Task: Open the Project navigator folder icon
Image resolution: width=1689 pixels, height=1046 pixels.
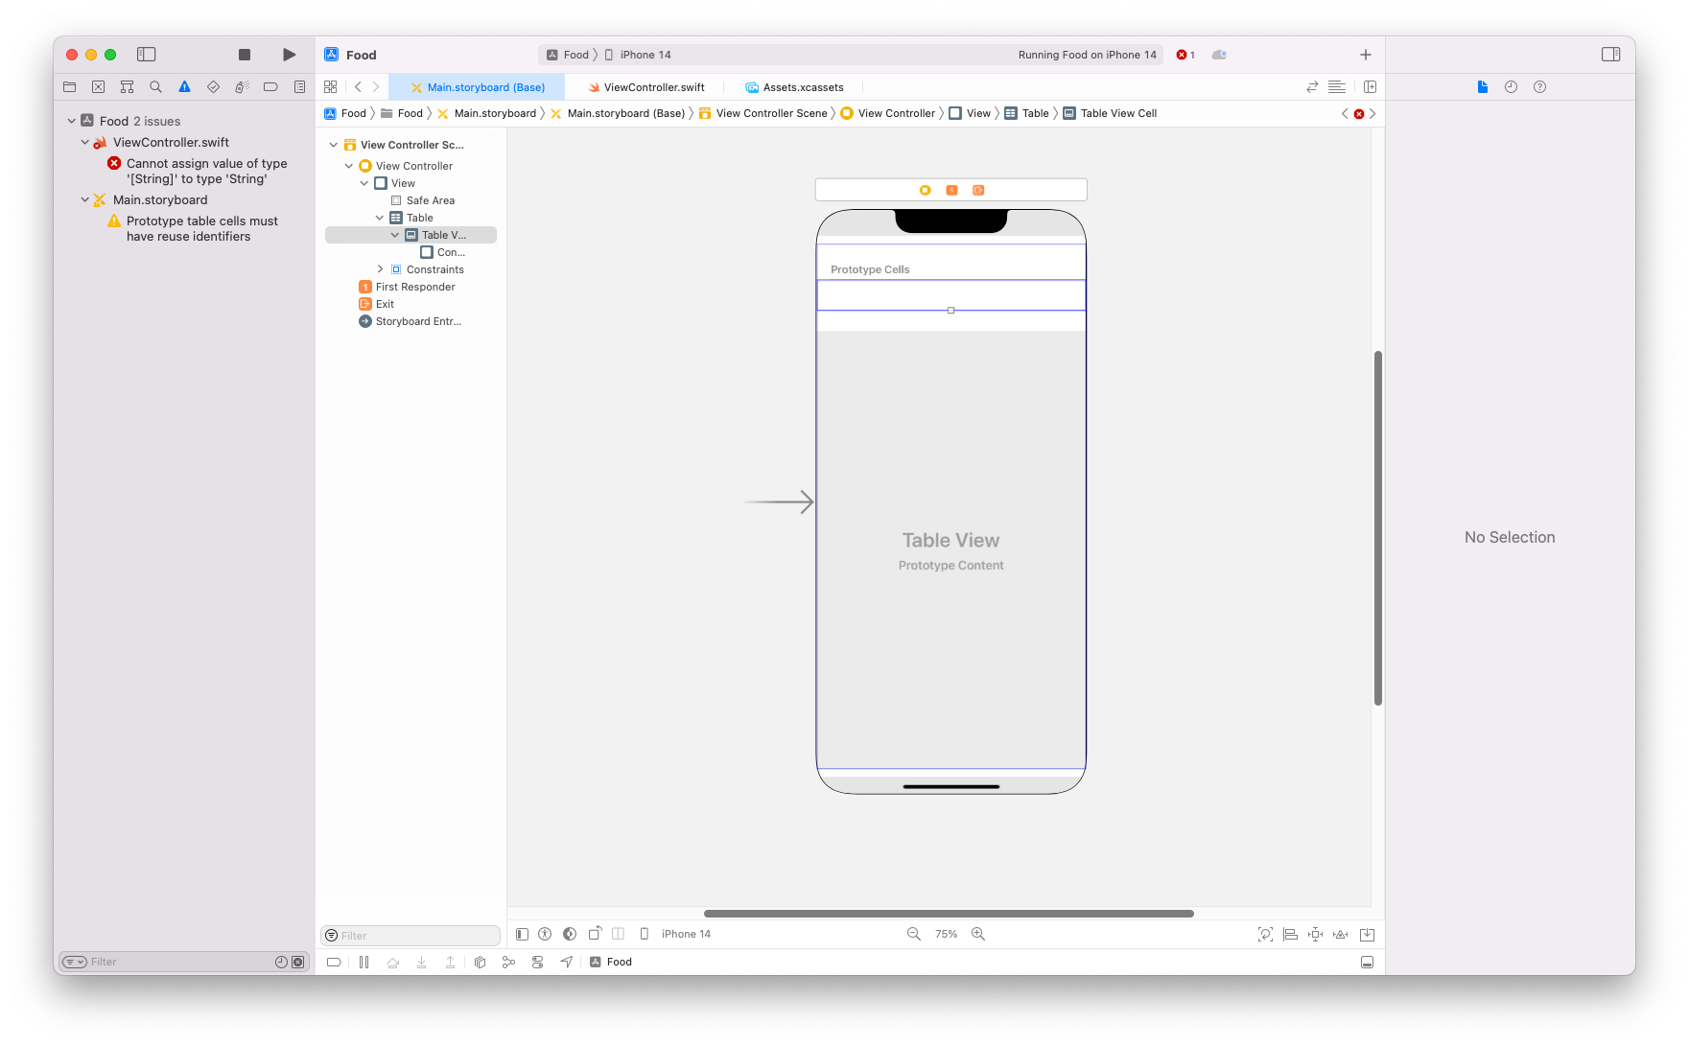Action: click(70, 87)
